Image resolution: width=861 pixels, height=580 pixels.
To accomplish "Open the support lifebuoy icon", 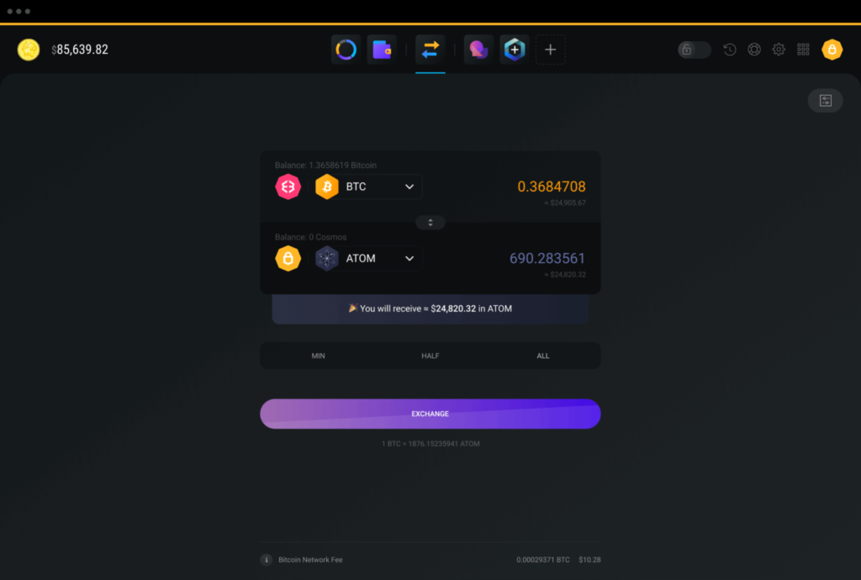I will click(754, 50).
